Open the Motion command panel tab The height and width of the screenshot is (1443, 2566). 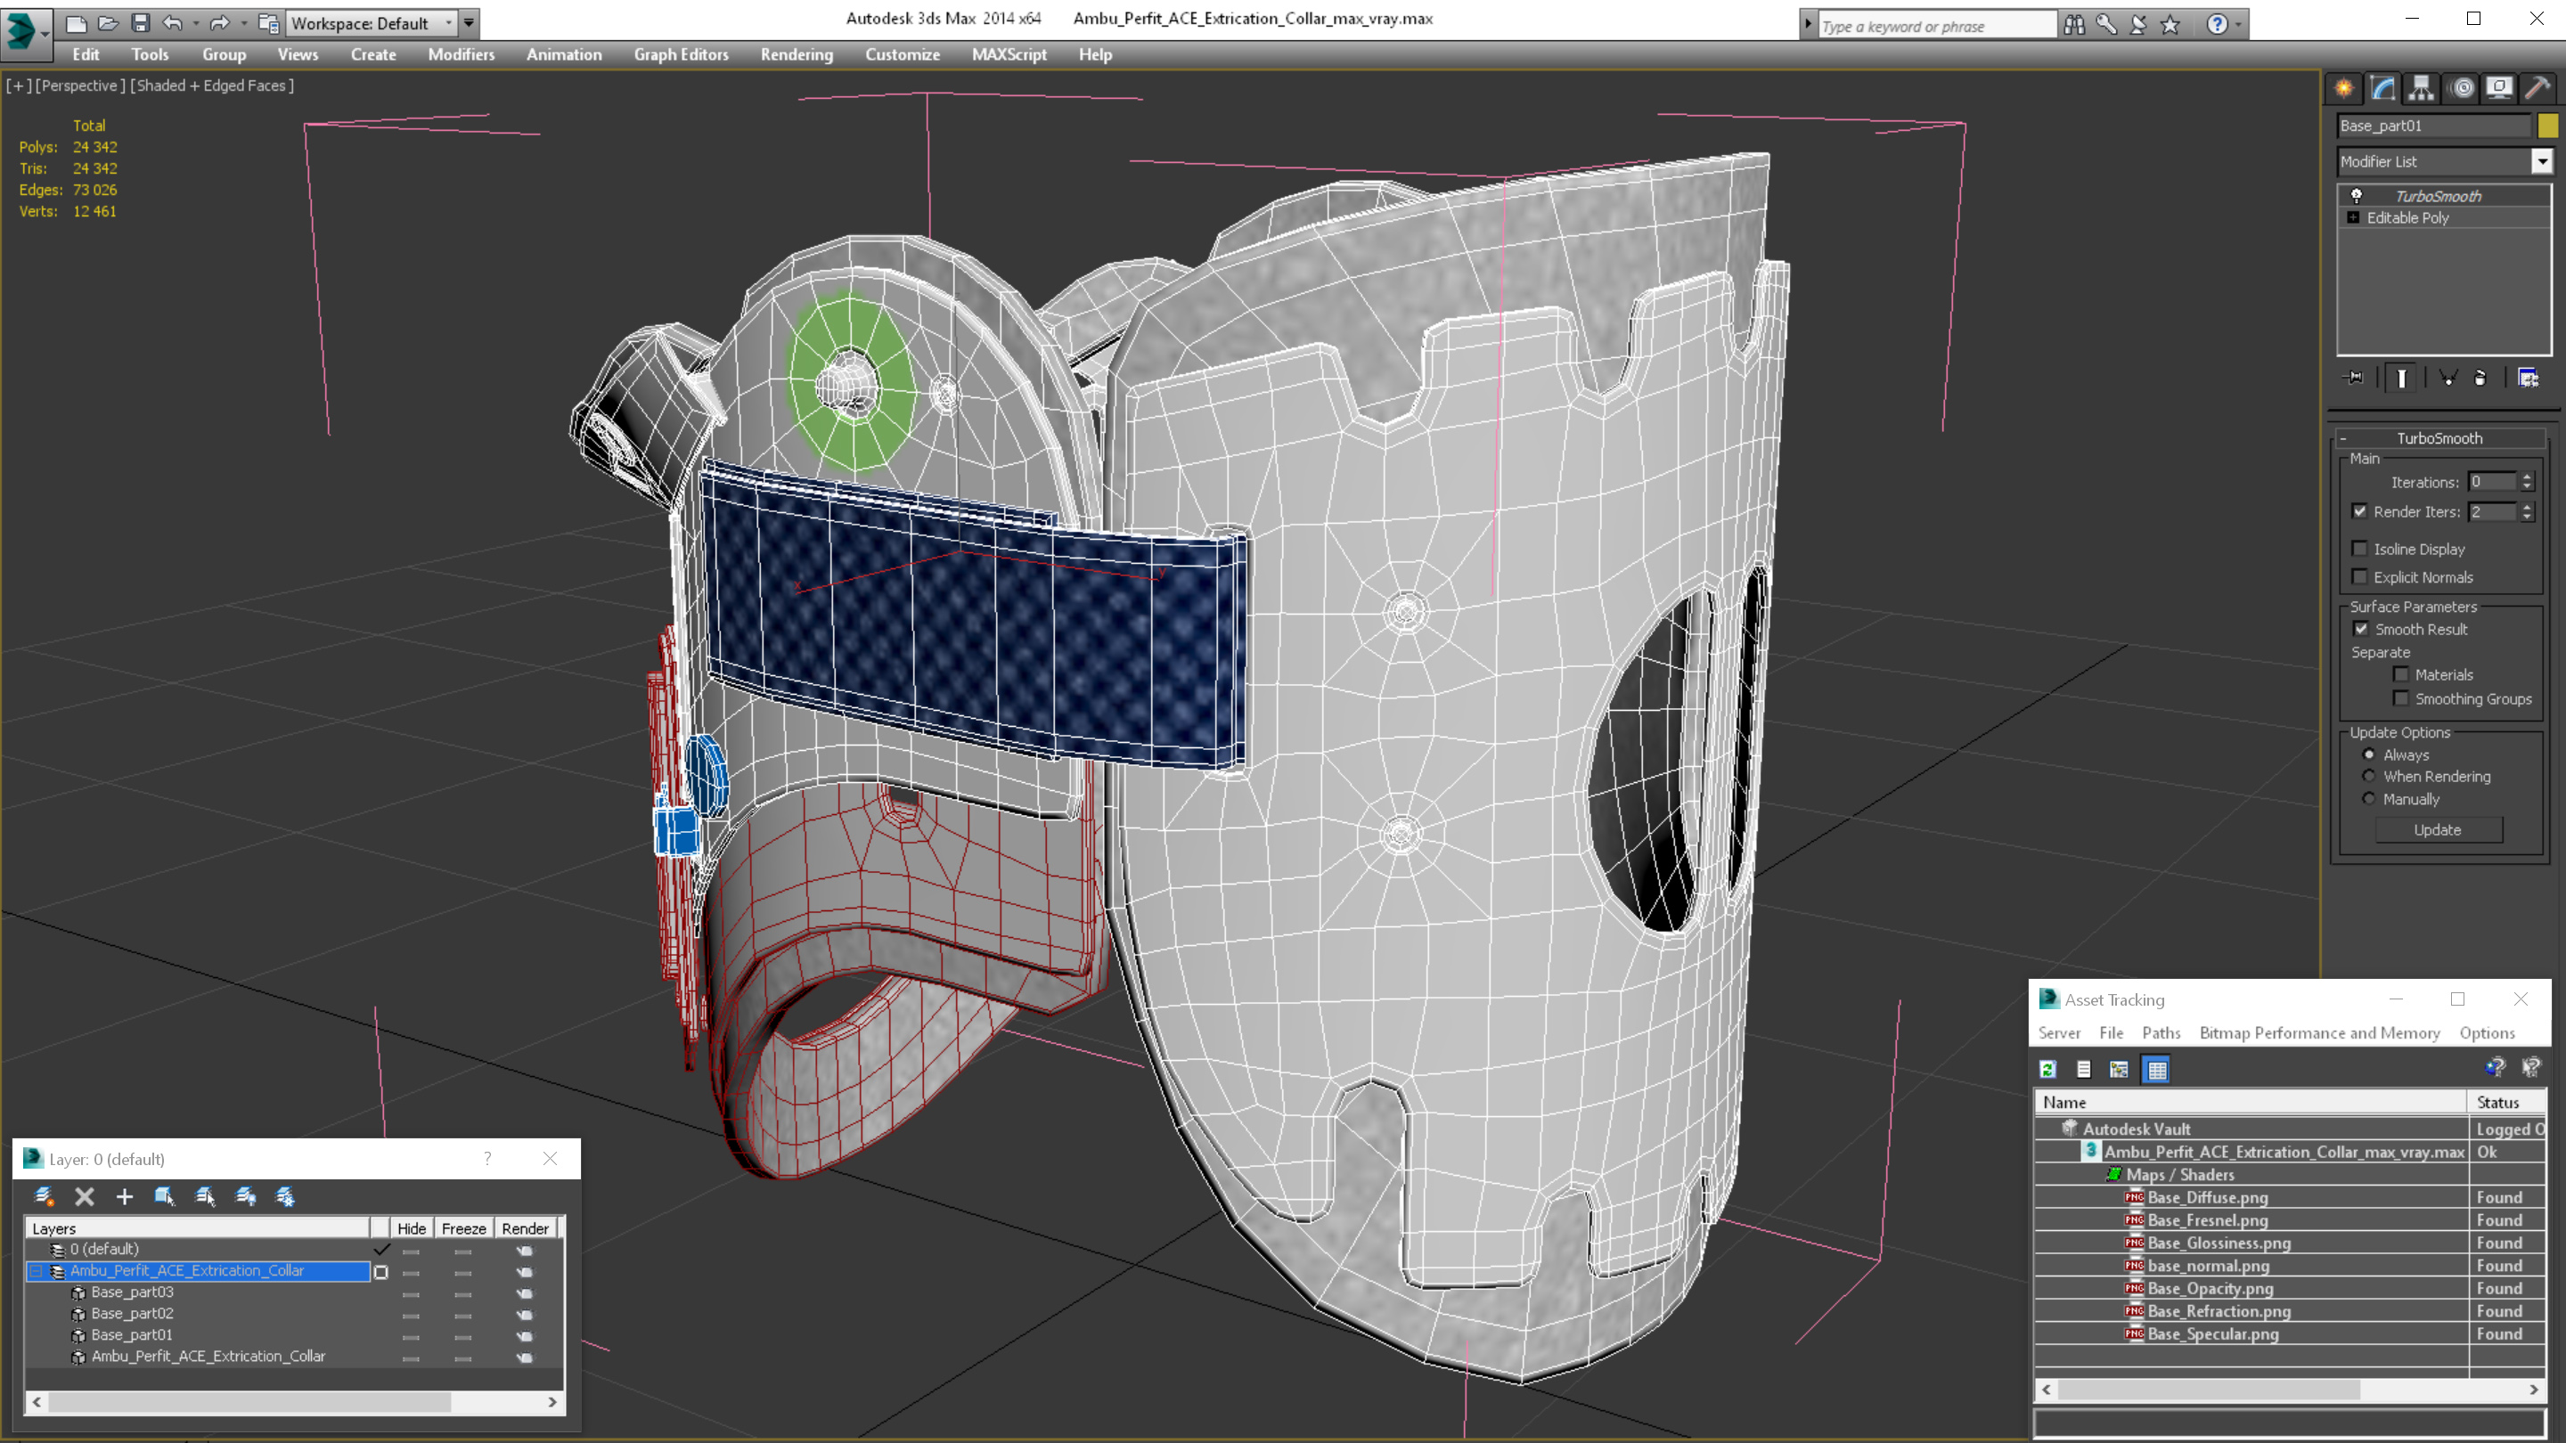click(x=2463, y=89)
